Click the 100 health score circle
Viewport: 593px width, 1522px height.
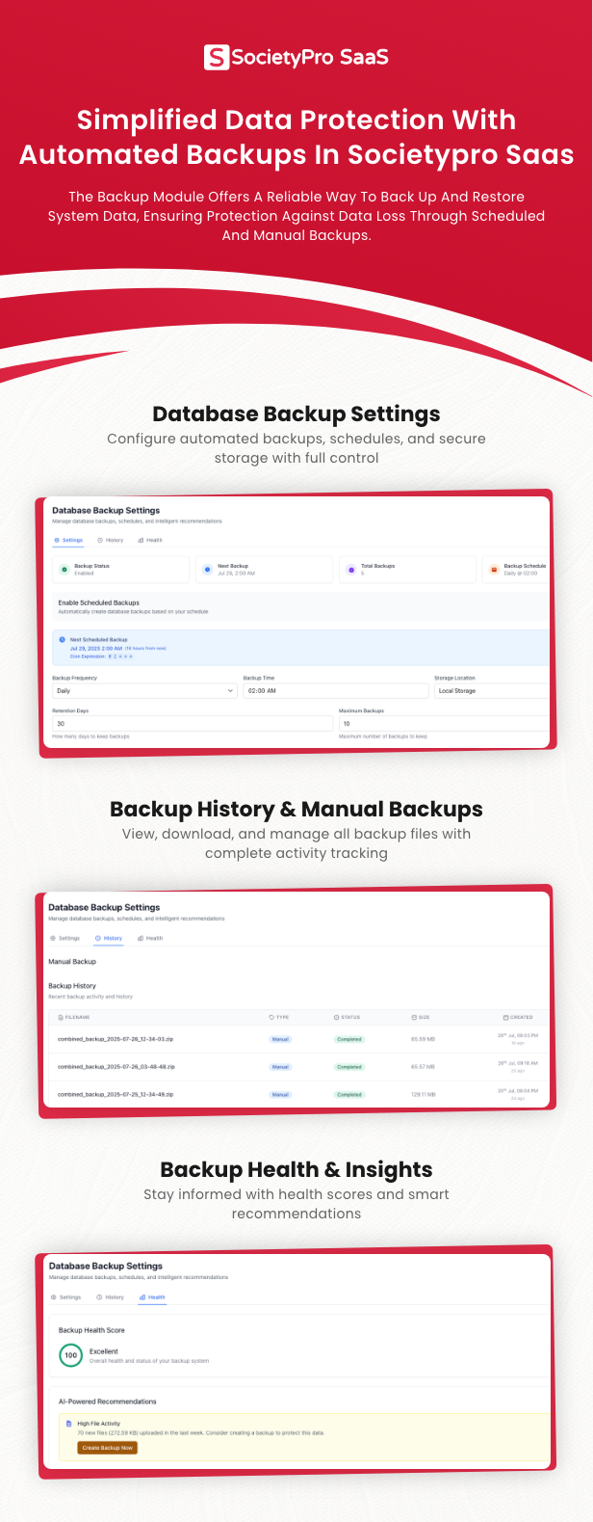pyautogui.click(x=70, y=1355)
